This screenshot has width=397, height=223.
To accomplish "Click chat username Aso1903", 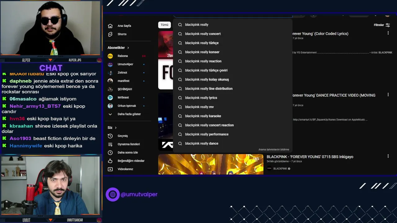I will (20, 138).
